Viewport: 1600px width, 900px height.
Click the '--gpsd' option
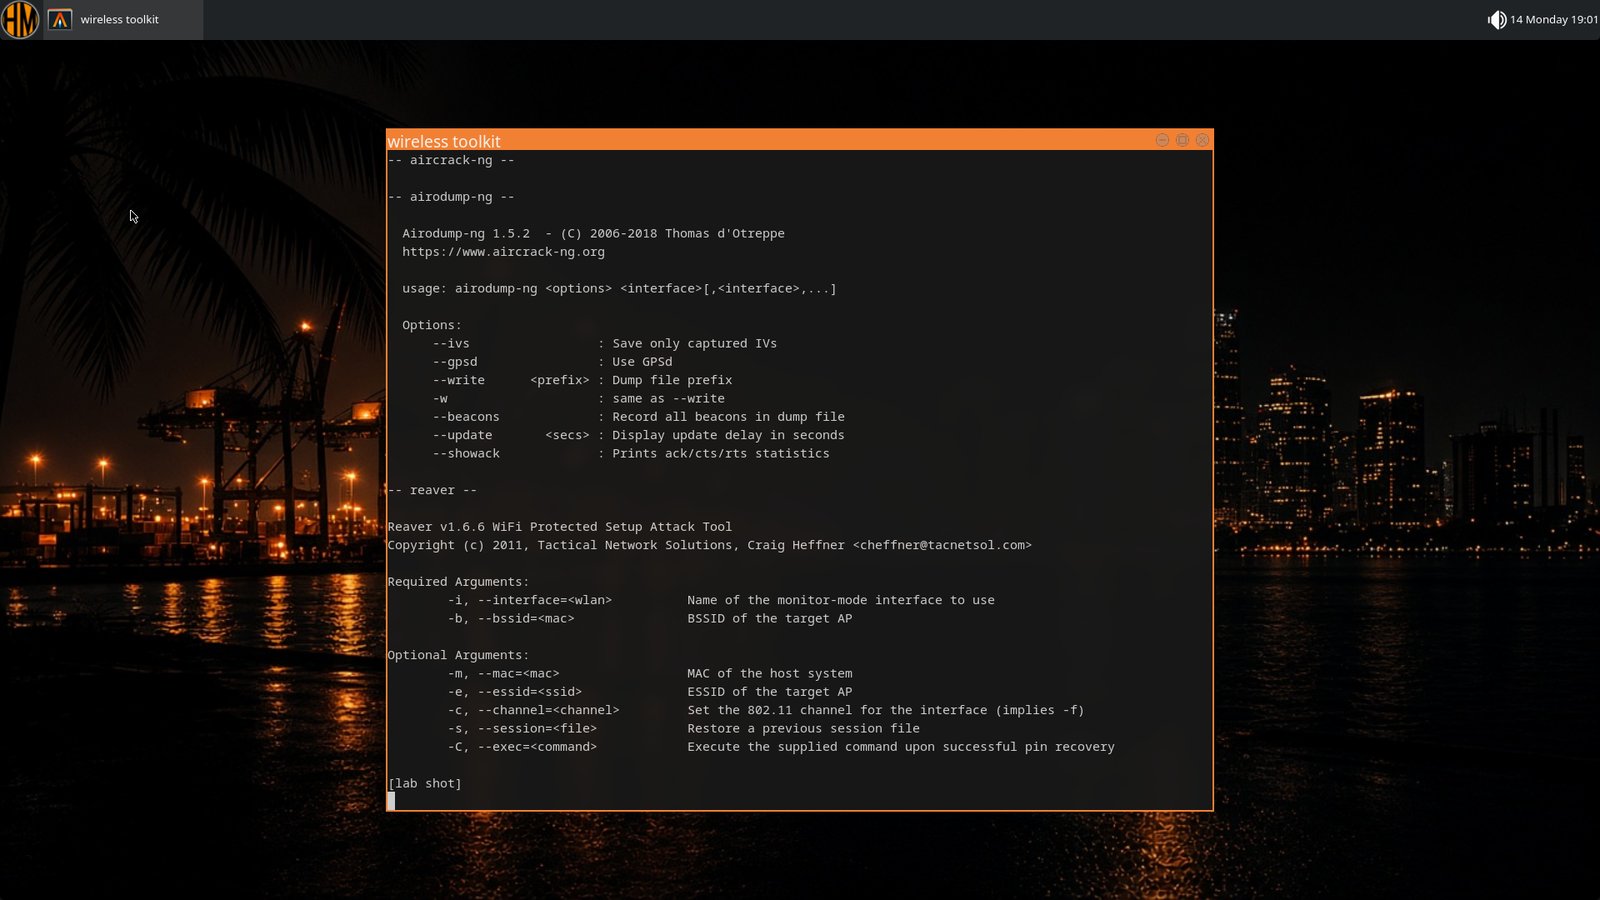tap(455, 362)
